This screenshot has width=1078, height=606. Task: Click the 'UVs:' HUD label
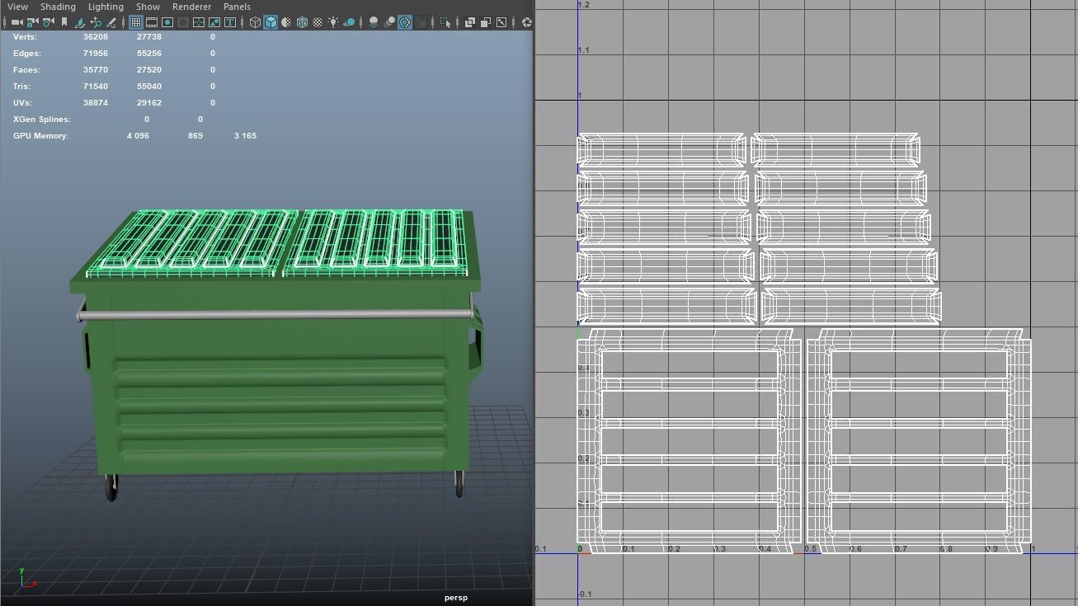22,103
